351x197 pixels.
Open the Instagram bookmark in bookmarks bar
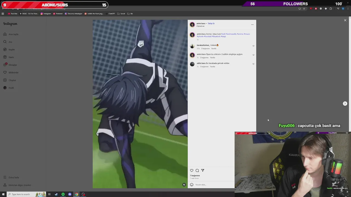point(46,14)
